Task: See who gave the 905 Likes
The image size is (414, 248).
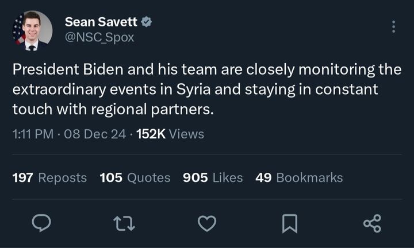Action: pyautogui.click(x=212, y=177)
